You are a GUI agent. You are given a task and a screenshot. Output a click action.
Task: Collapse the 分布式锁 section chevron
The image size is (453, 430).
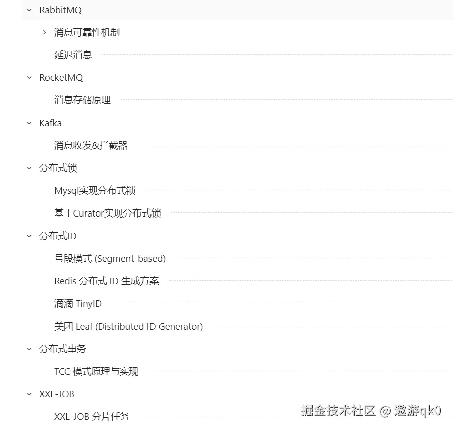[x=29, y=168]
